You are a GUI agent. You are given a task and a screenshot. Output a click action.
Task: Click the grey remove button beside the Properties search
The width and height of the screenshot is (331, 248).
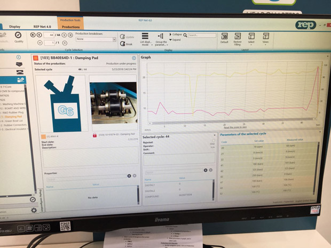pos(135,175)
